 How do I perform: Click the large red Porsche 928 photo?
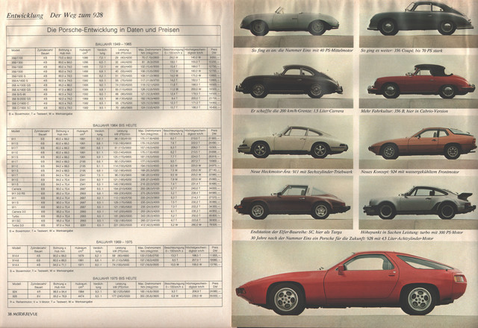tap(355, 283)
